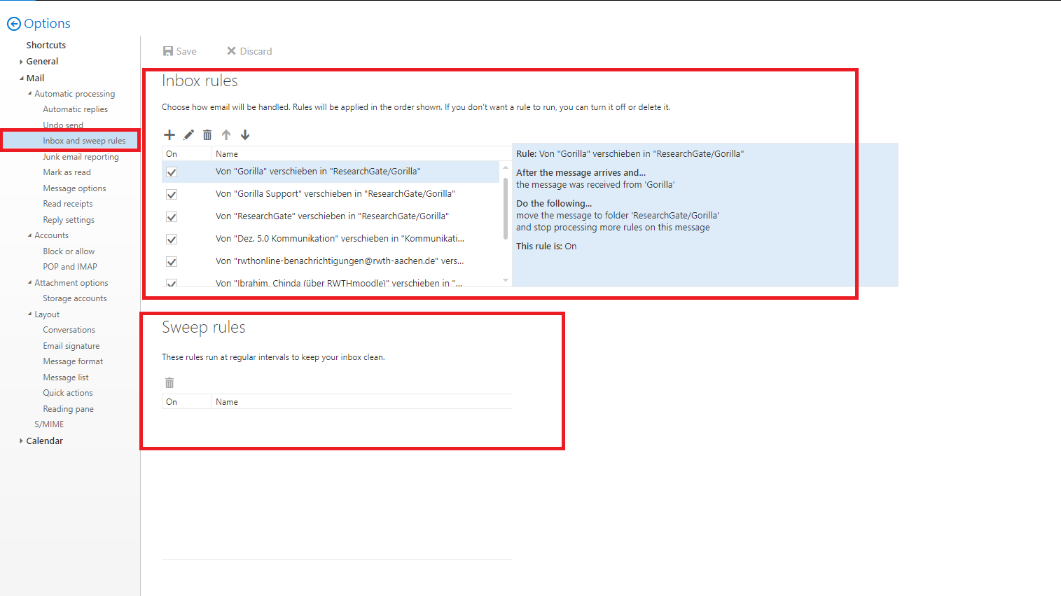Image resolution: width=1061 pixels, height=596 pixels.
Task: Add a new inbox rule with plus icon
Action: pyautogui.click(x=169, y=135)
